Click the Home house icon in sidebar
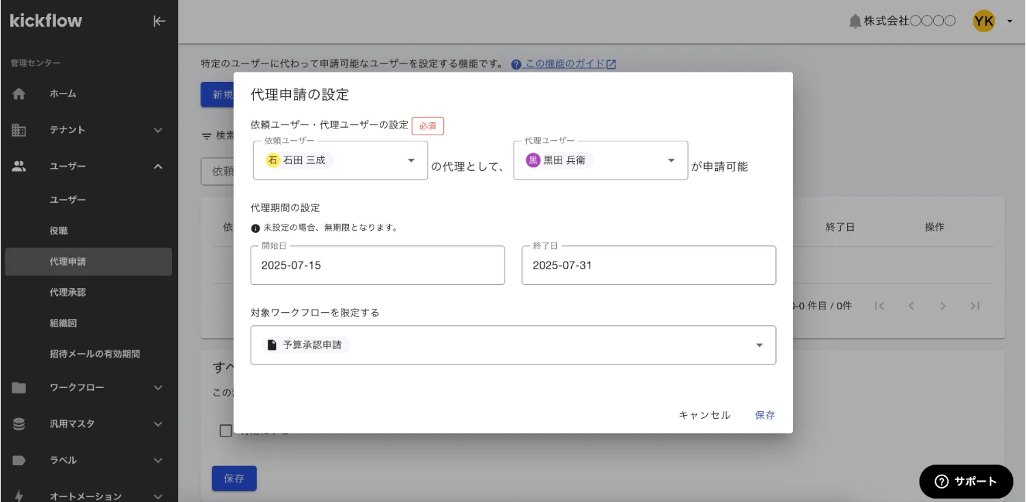The image size is (1026, 502). tap(19, 94)
